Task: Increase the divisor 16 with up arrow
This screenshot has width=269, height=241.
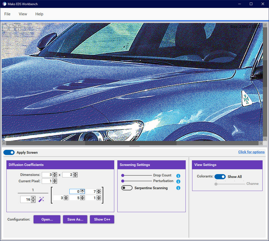Action: click(x=33, y=198)
